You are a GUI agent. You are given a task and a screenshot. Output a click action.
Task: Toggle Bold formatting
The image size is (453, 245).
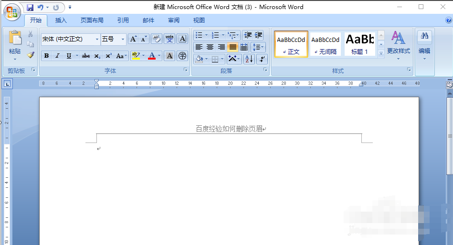point(46,56)
